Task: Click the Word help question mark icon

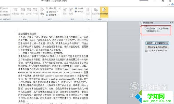Action: 172,4
